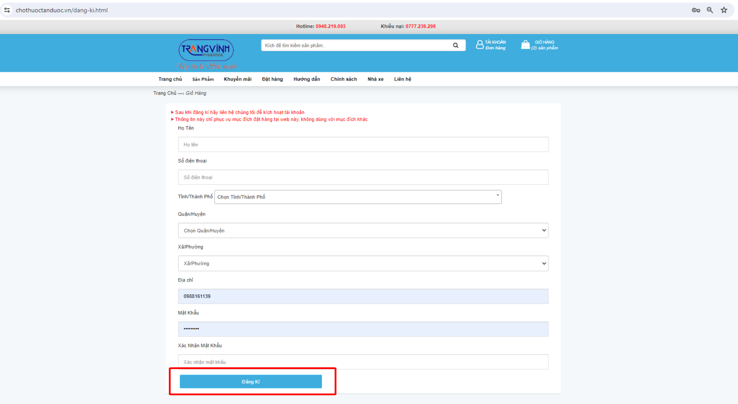Viewport: 738px width, 404px height.
Task: Open the Quận/Huyện dropdown
Action: [x=363, y=230]
